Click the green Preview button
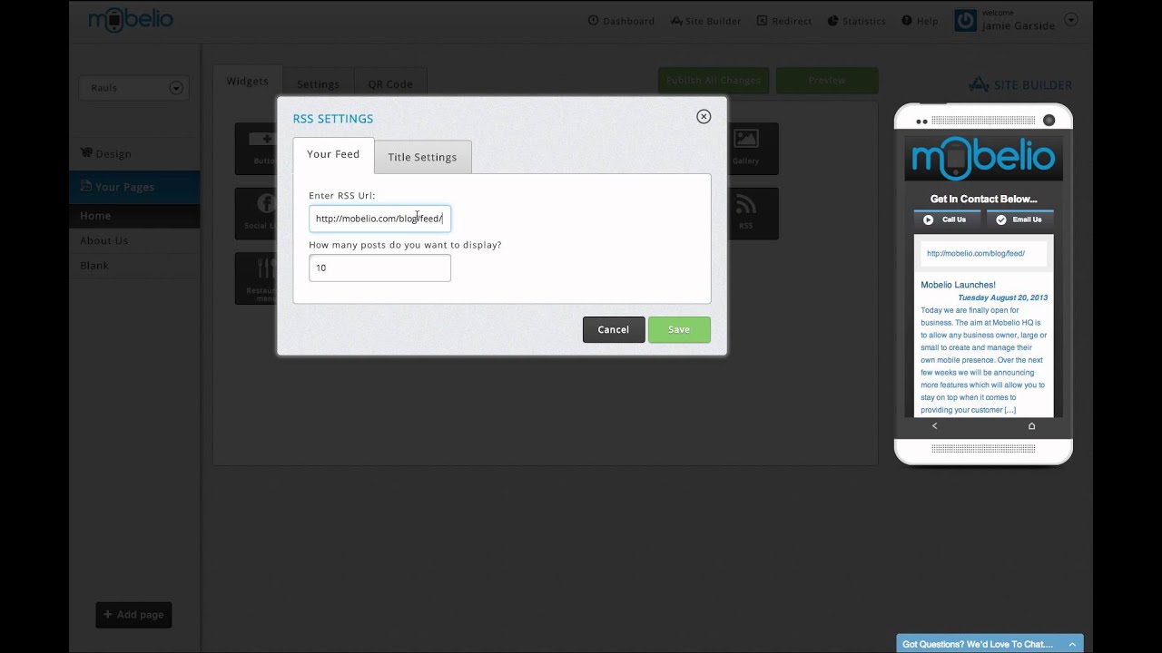1162x653 pixels. [827, 81]
